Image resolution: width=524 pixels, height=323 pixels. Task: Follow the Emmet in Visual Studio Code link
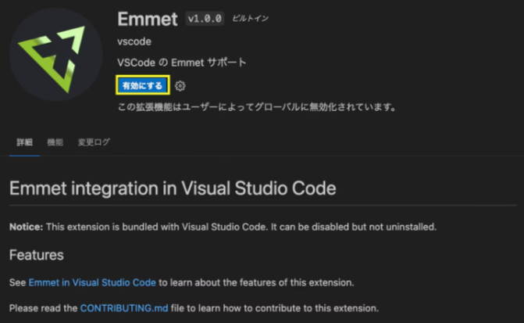pyautogui.click(x=93, y=282)
